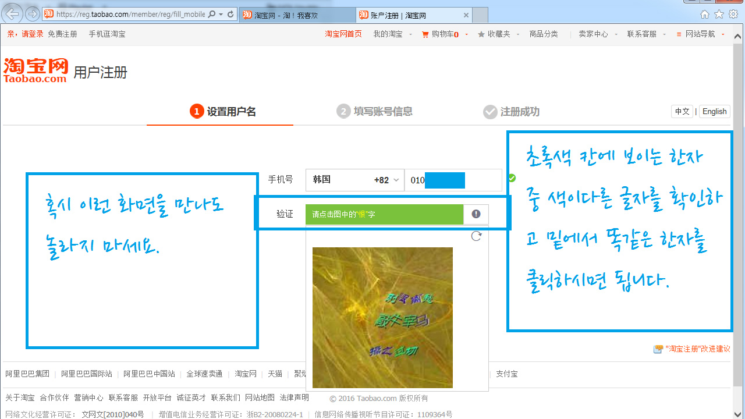Click step 1 设置用户名
This screenshot has height=419, width=745.
click(223, 112)
